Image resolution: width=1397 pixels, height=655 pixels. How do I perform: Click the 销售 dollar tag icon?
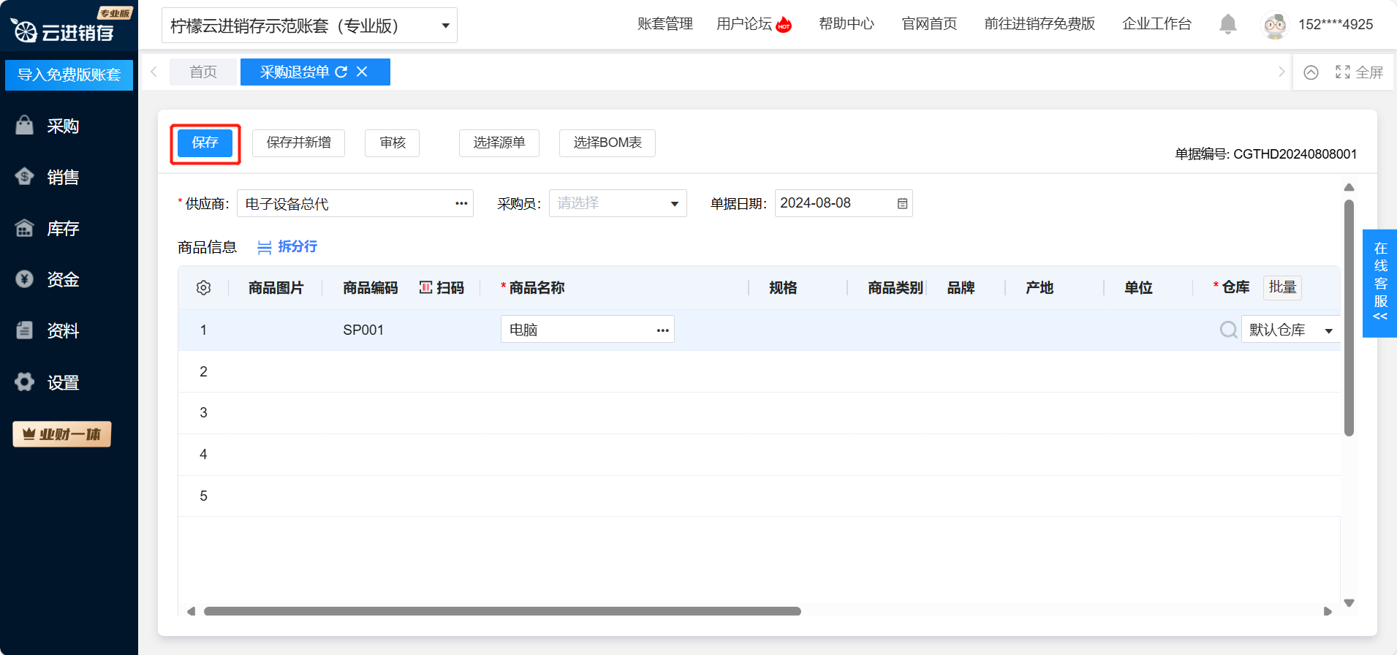click(x=25, y=176)
